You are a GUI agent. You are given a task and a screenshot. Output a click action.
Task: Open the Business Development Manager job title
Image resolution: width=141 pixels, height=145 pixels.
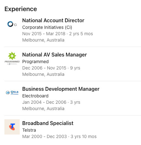point(61,89)
